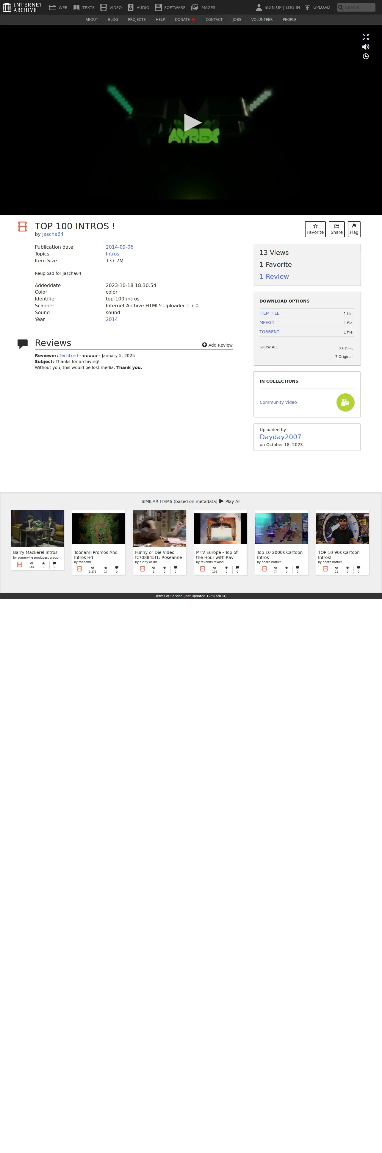Open the Software section in the top navigation
Screen dimensions: 382x1153
coord(170,8)
